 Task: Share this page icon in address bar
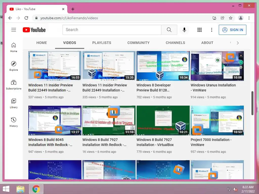pyautogui.click(x=222, y=18)
